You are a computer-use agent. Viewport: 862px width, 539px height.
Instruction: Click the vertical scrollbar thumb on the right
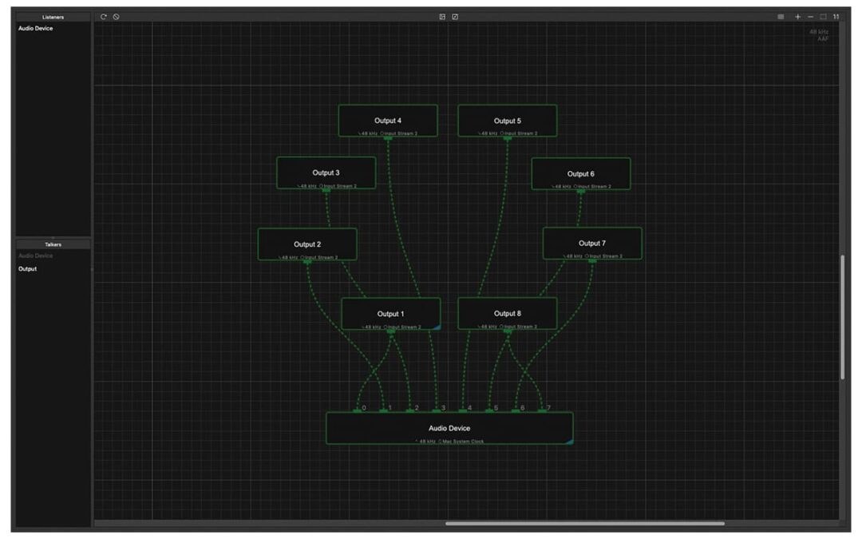click(x=842, y=317)
